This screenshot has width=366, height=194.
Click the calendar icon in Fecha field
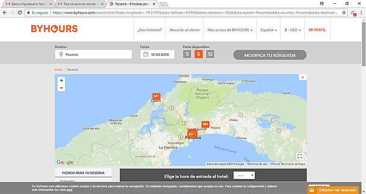click(146, 54)
